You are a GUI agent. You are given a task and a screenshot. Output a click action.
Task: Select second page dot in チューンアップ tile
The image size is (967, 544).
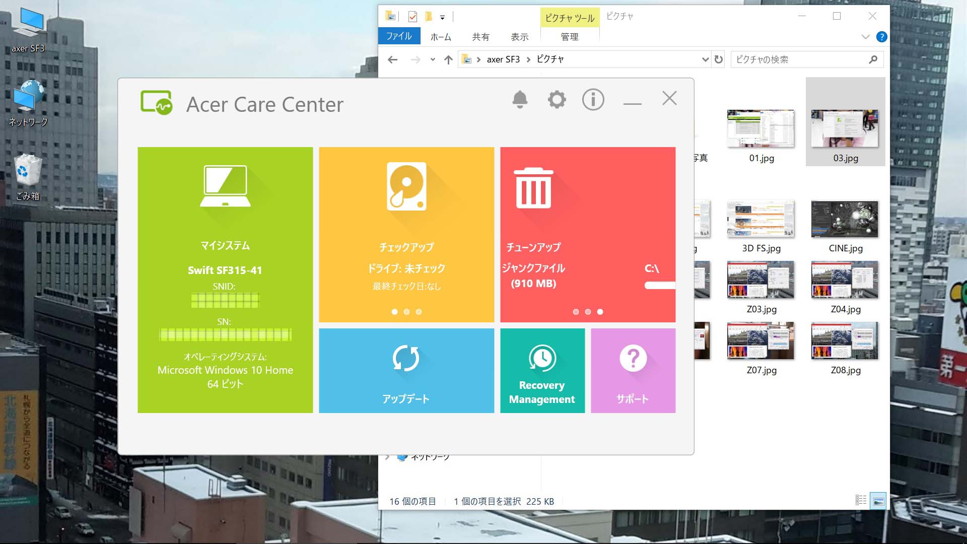[588, 312]
